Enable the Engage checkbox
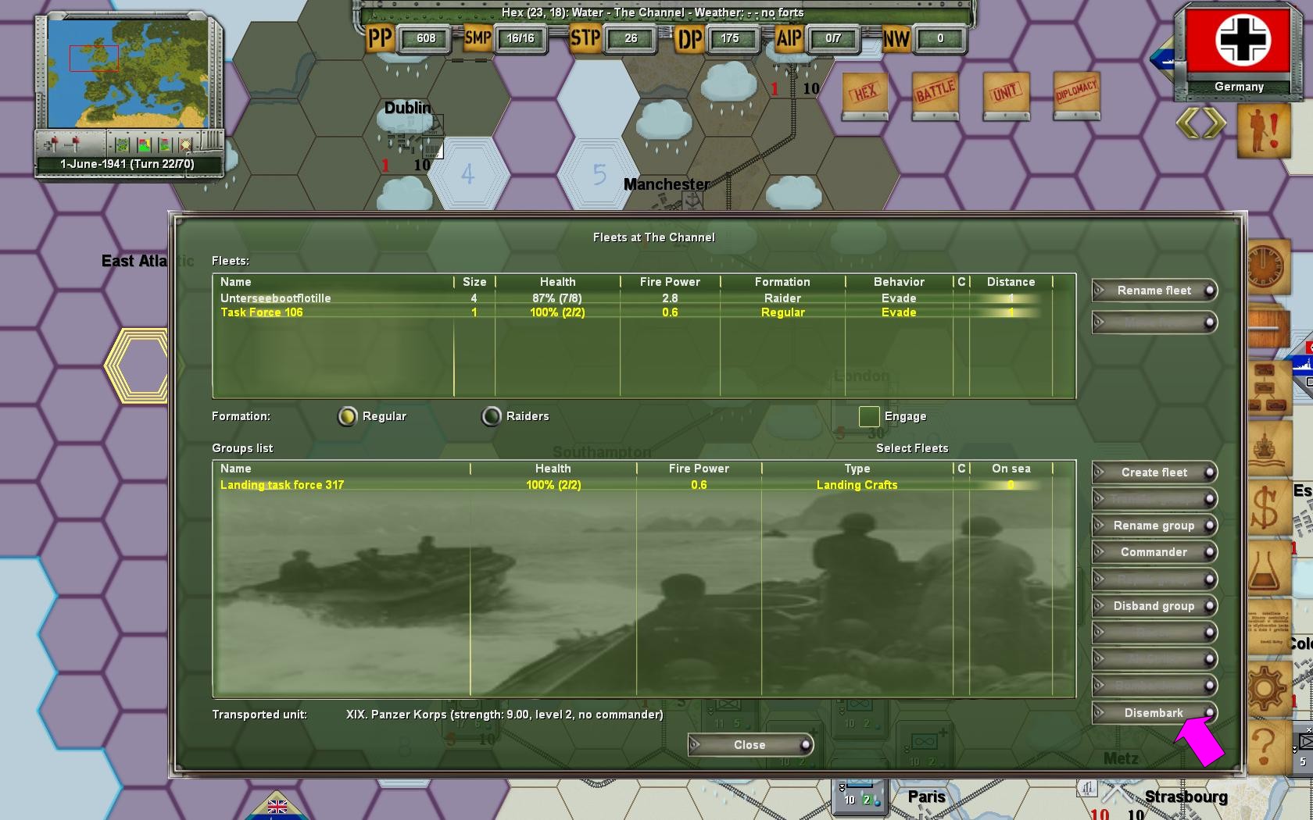Viewport: 1313px width, 820px height. [x=869, y=416]
